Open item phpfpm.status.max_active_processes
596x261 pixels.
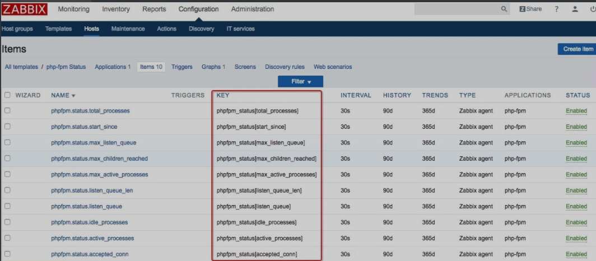[x=100, y=175]
